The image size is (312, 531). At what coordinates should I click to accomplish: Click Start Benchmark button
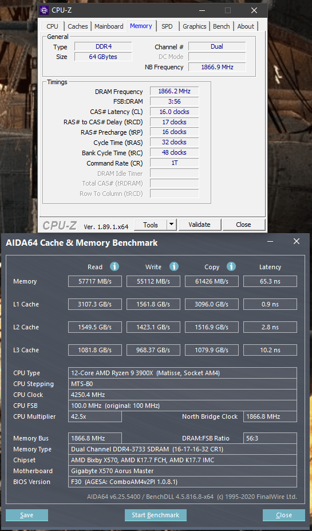pos(156,515)
